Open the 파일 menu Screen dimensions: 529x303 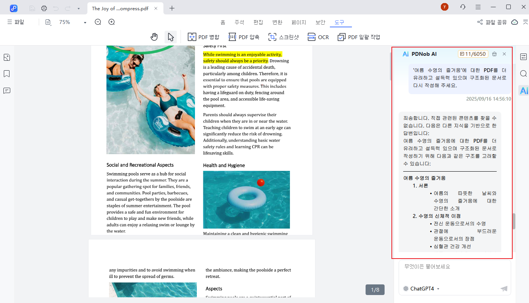click(x=16, y=22)
